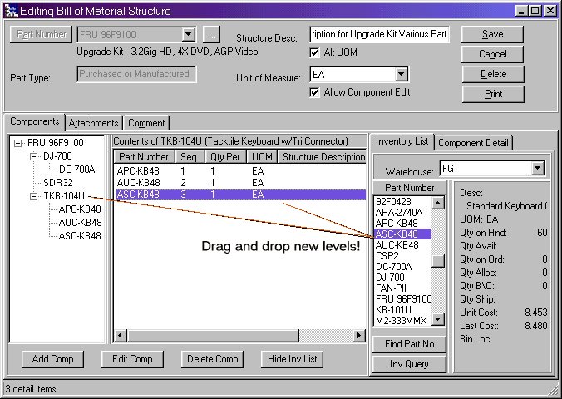The width and height of the screenshot is (562, 399).
Task: Open the Component Detail tab
Action: pos(474,143)
